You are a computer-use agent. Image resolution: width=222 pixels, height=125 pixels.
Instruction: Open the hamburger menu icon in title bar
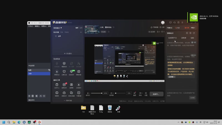(x=182, y=22)
